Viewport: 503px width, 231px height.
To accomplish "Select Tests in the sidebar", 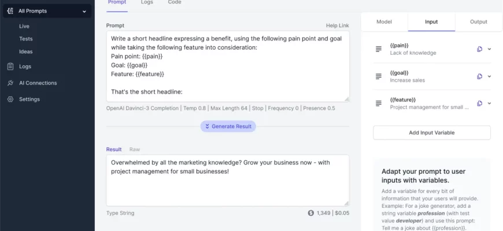I will (25, 39).
